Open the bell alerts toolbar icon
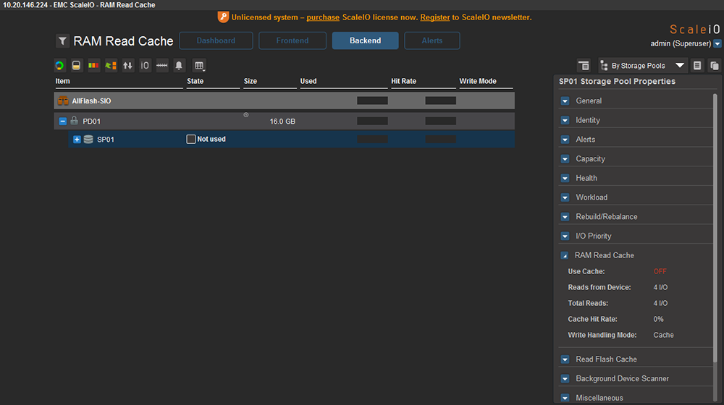The height and width of the screenshot is (405, 724). (x=179, y=66)
